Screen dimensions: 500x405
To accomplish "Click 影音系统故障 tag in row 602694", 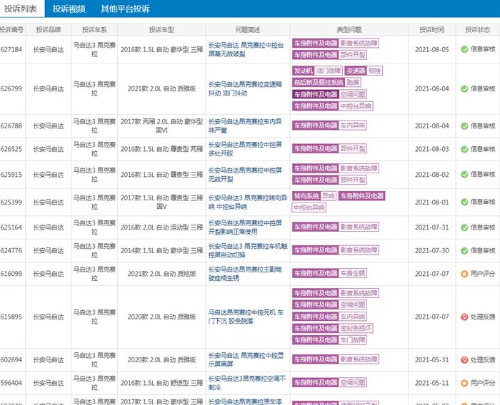I will click(x=336, y=359).
